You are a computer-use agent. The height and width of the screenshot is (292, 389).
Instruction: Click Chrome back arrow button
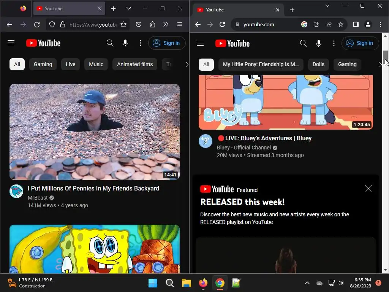(x=198, y=24)
